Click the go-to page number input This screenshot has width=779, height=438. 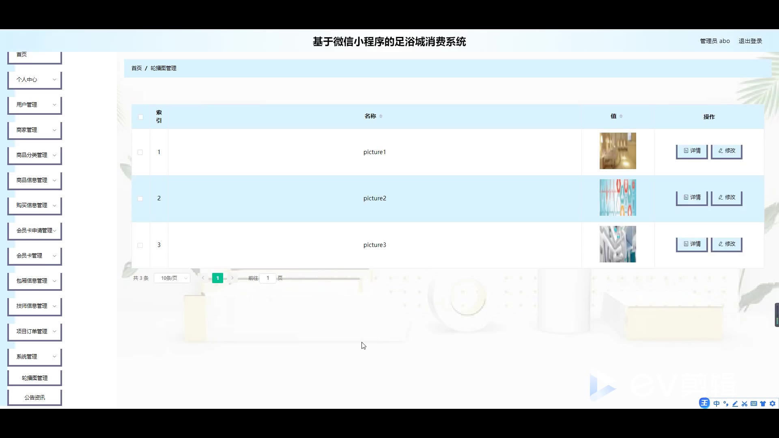coord(267,278)
